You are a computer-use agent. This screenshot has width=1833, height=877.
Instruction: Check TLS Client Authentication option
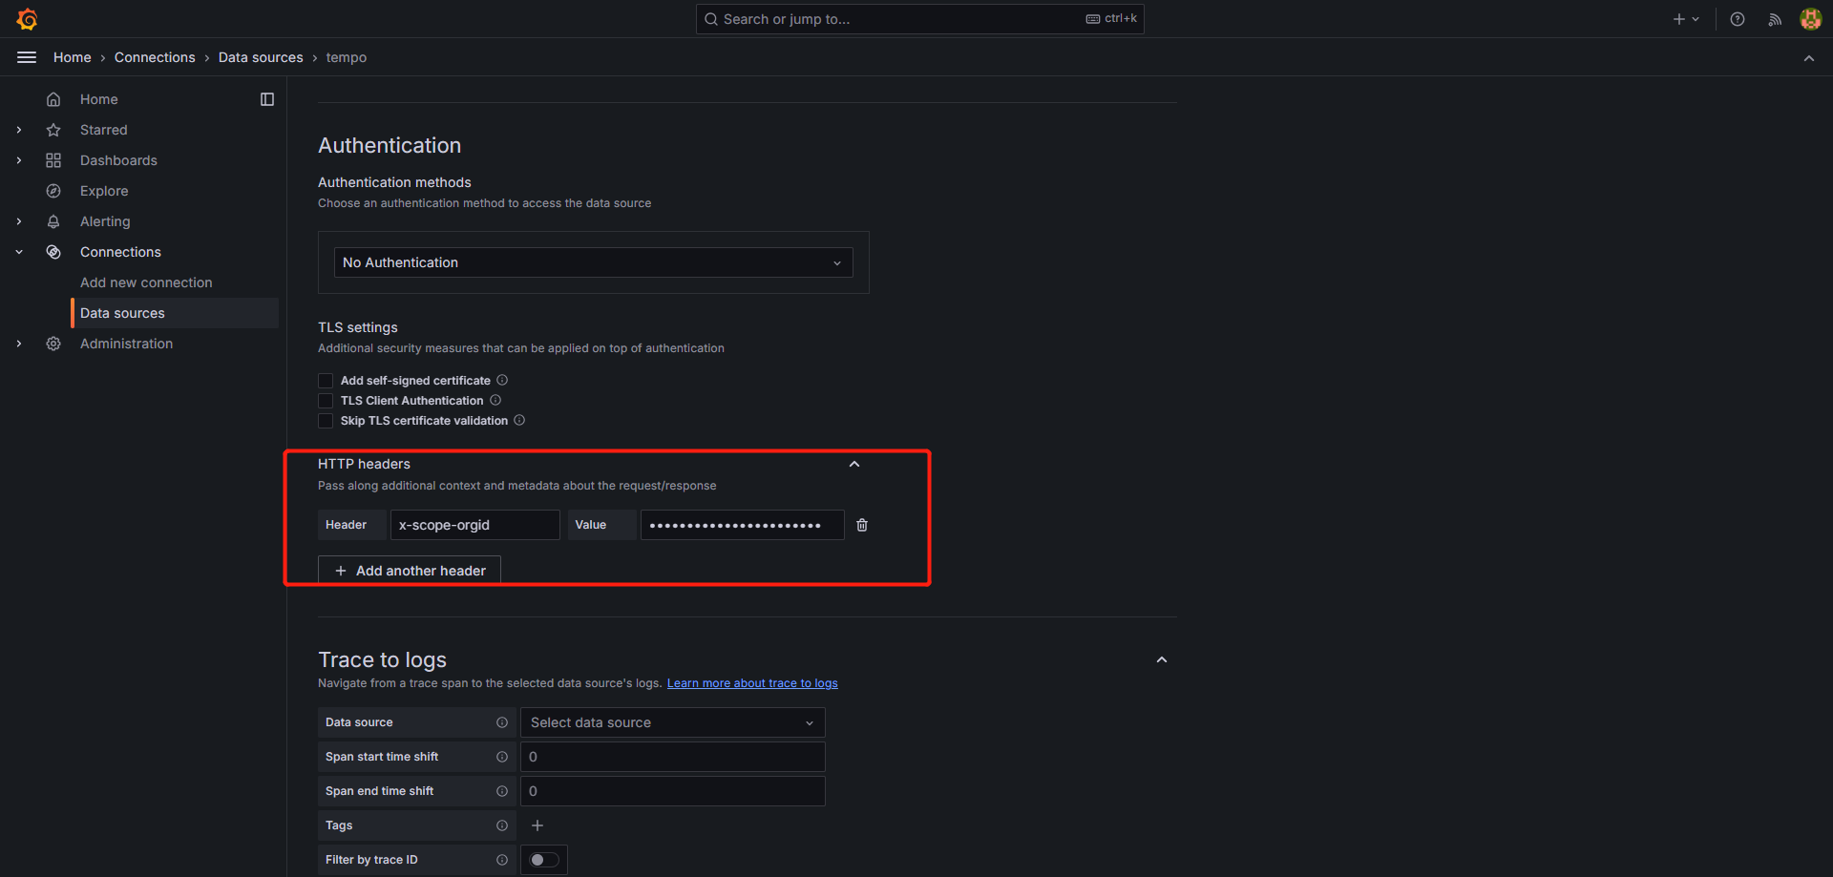(326, 401)
